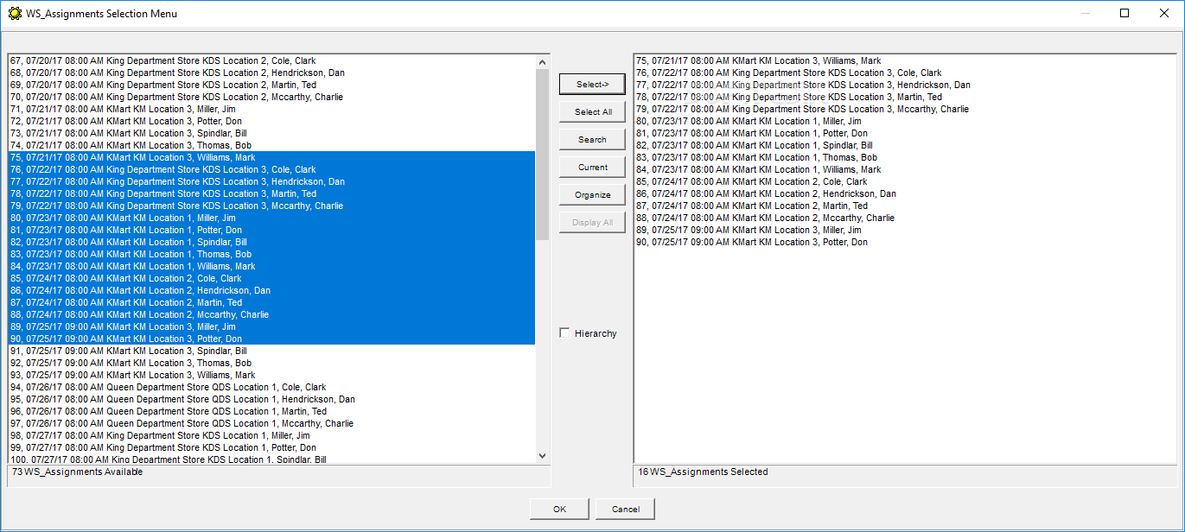
Task: Click the available list scrollbar down arrow
Action: coord(542,456)
